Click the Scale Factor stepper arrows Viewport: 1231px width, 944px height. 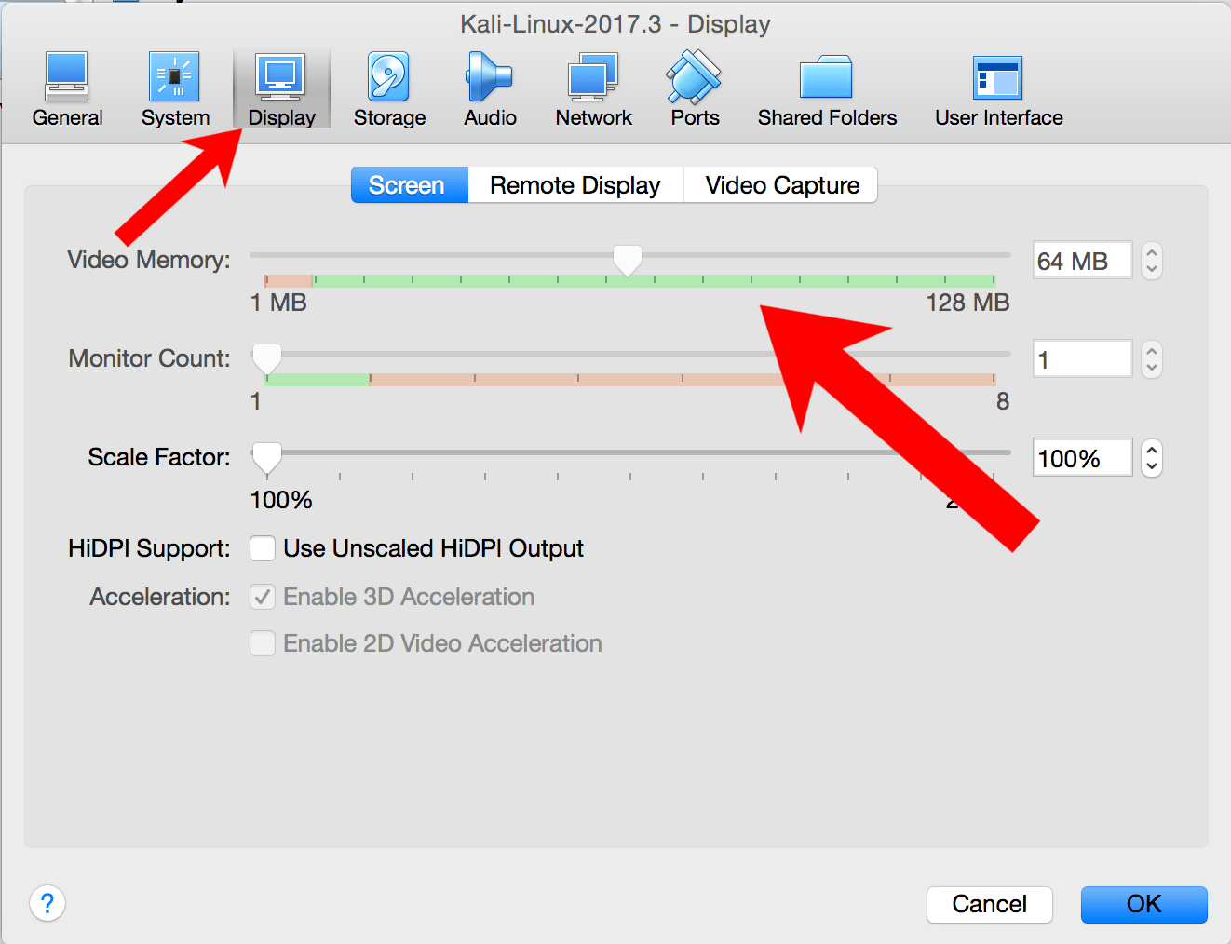click(x=1152, y=458)
